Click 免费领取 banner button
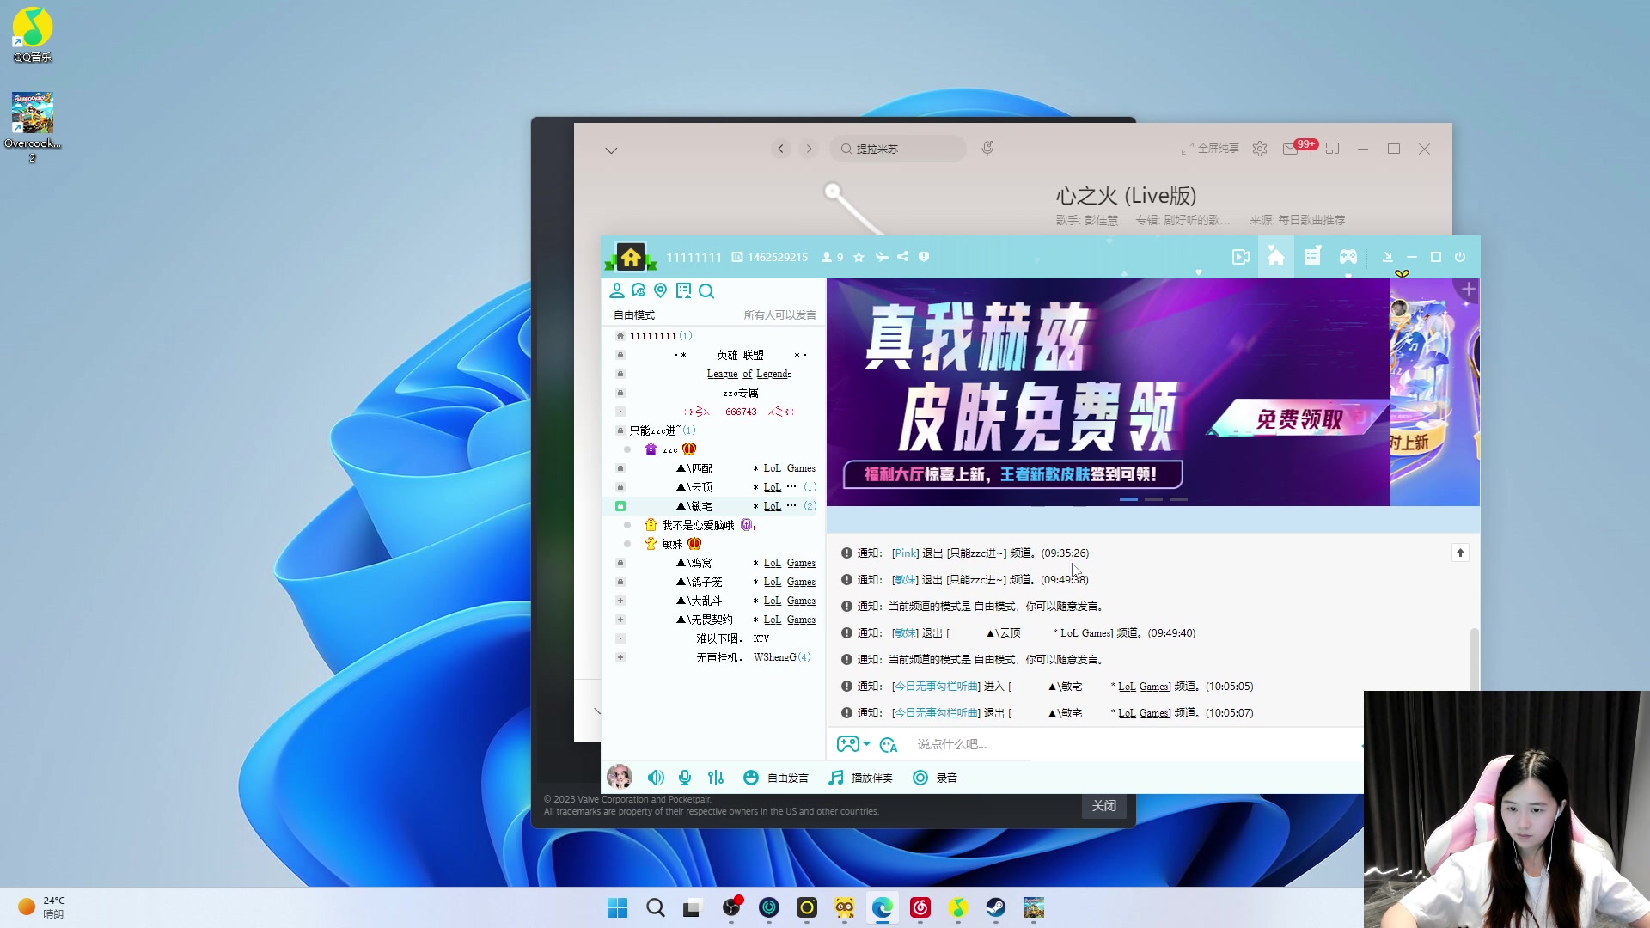Screen dimensions: 1650x928 (1299, 419)
